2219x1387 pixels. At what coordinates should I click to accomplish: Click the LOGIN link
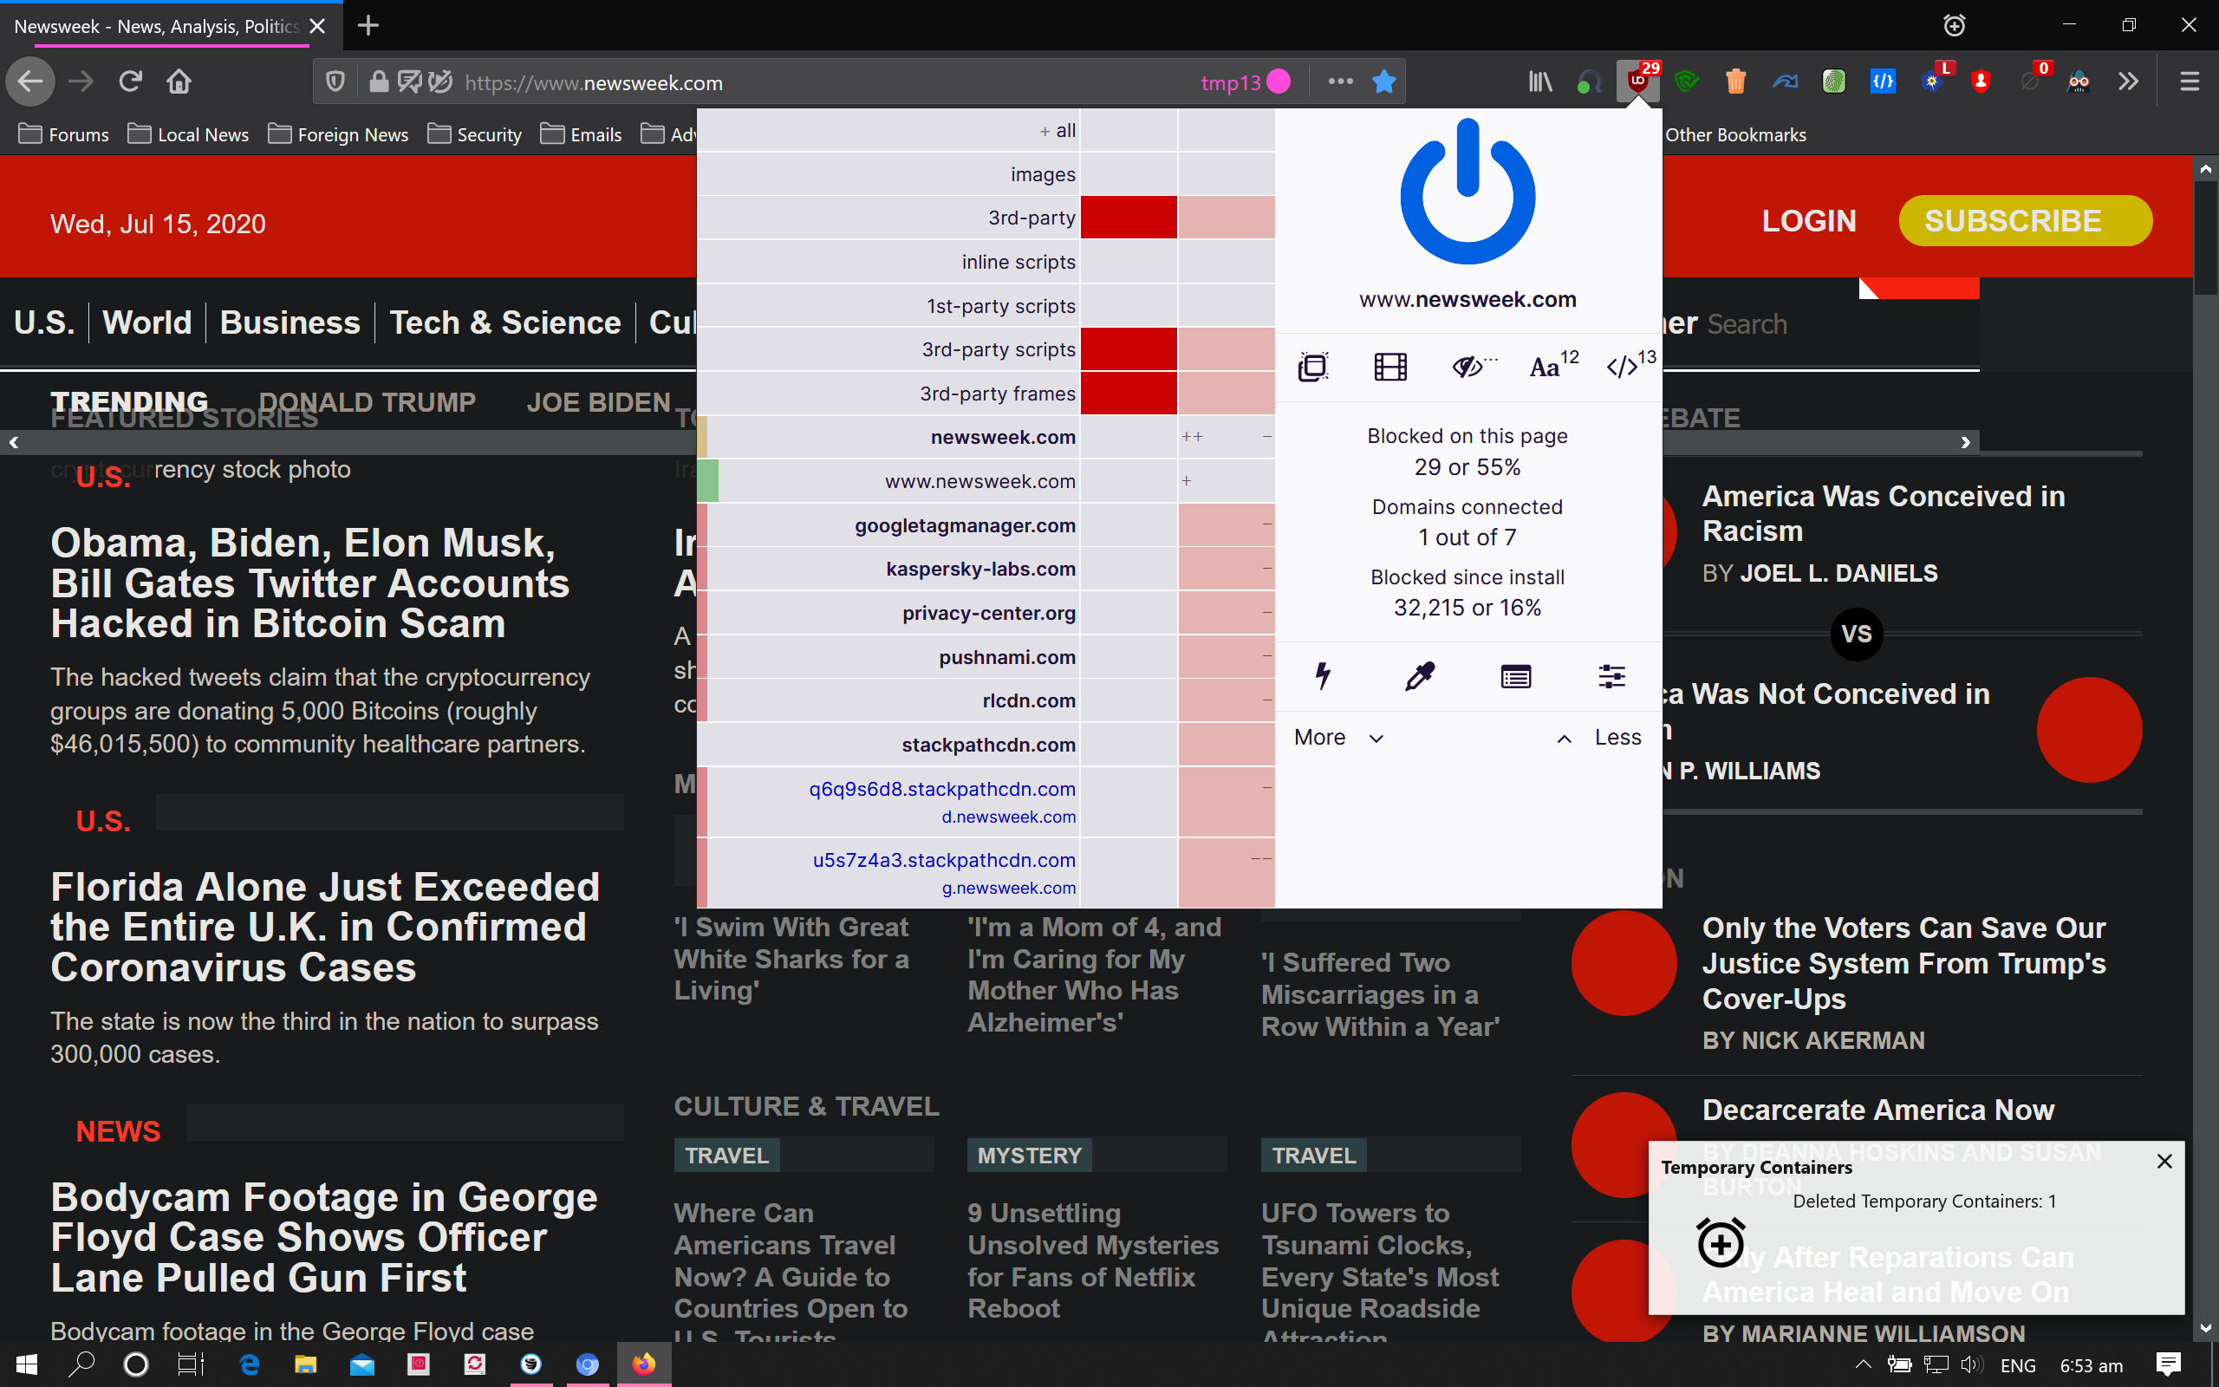(x=1808, y=221)
